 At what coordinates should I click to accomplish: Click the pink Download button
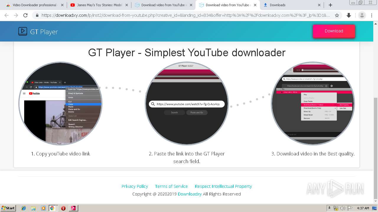pyautogui.click(x=334, y=31)
